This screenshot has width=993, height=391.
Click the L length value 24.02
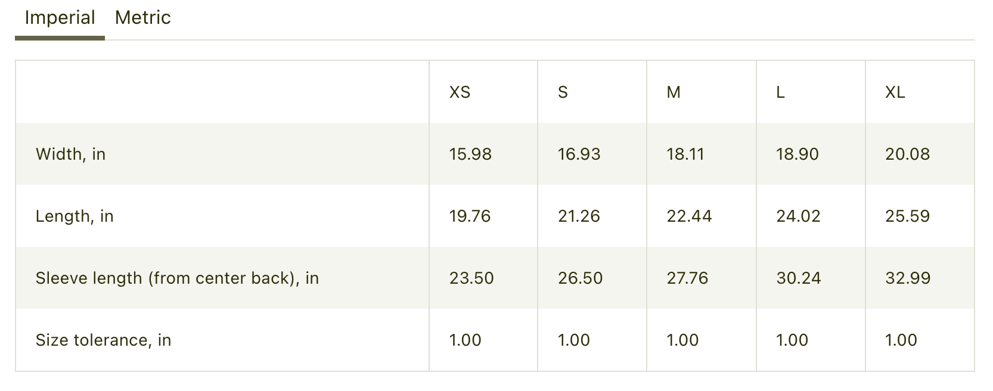point(798,216)
